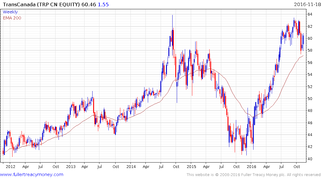Click the 'TransCanada (TRP CN EQUITY)' chart title
The width and height of the screenshot is (321, 179).
[41, 4]
